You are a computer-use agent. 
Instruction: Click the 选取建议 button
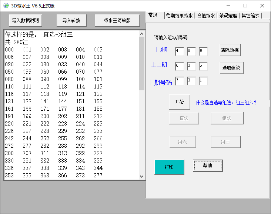231,68
